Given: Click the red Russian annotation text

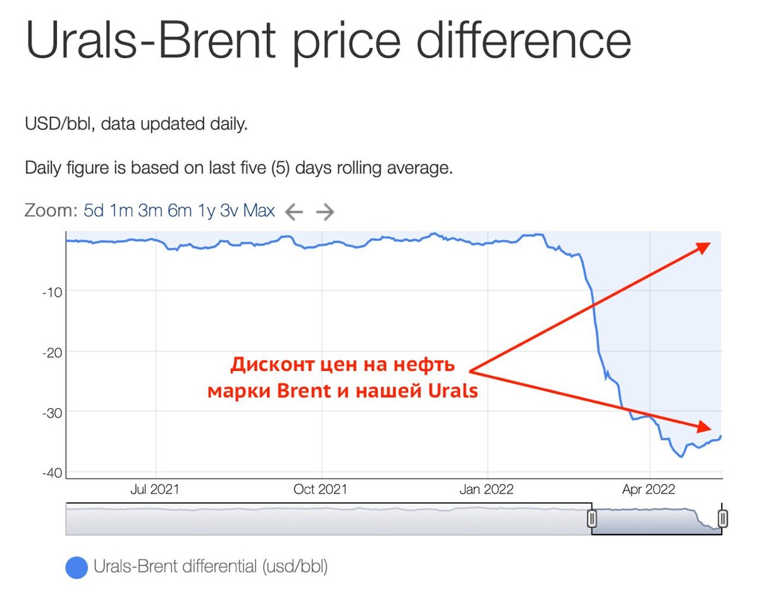Looking at the screenshot, I should (342, 378).
